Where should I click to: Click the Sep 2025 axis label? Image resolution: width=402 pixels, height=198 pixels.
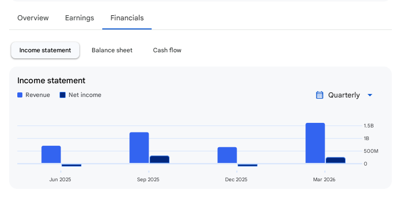coord(148,180)
